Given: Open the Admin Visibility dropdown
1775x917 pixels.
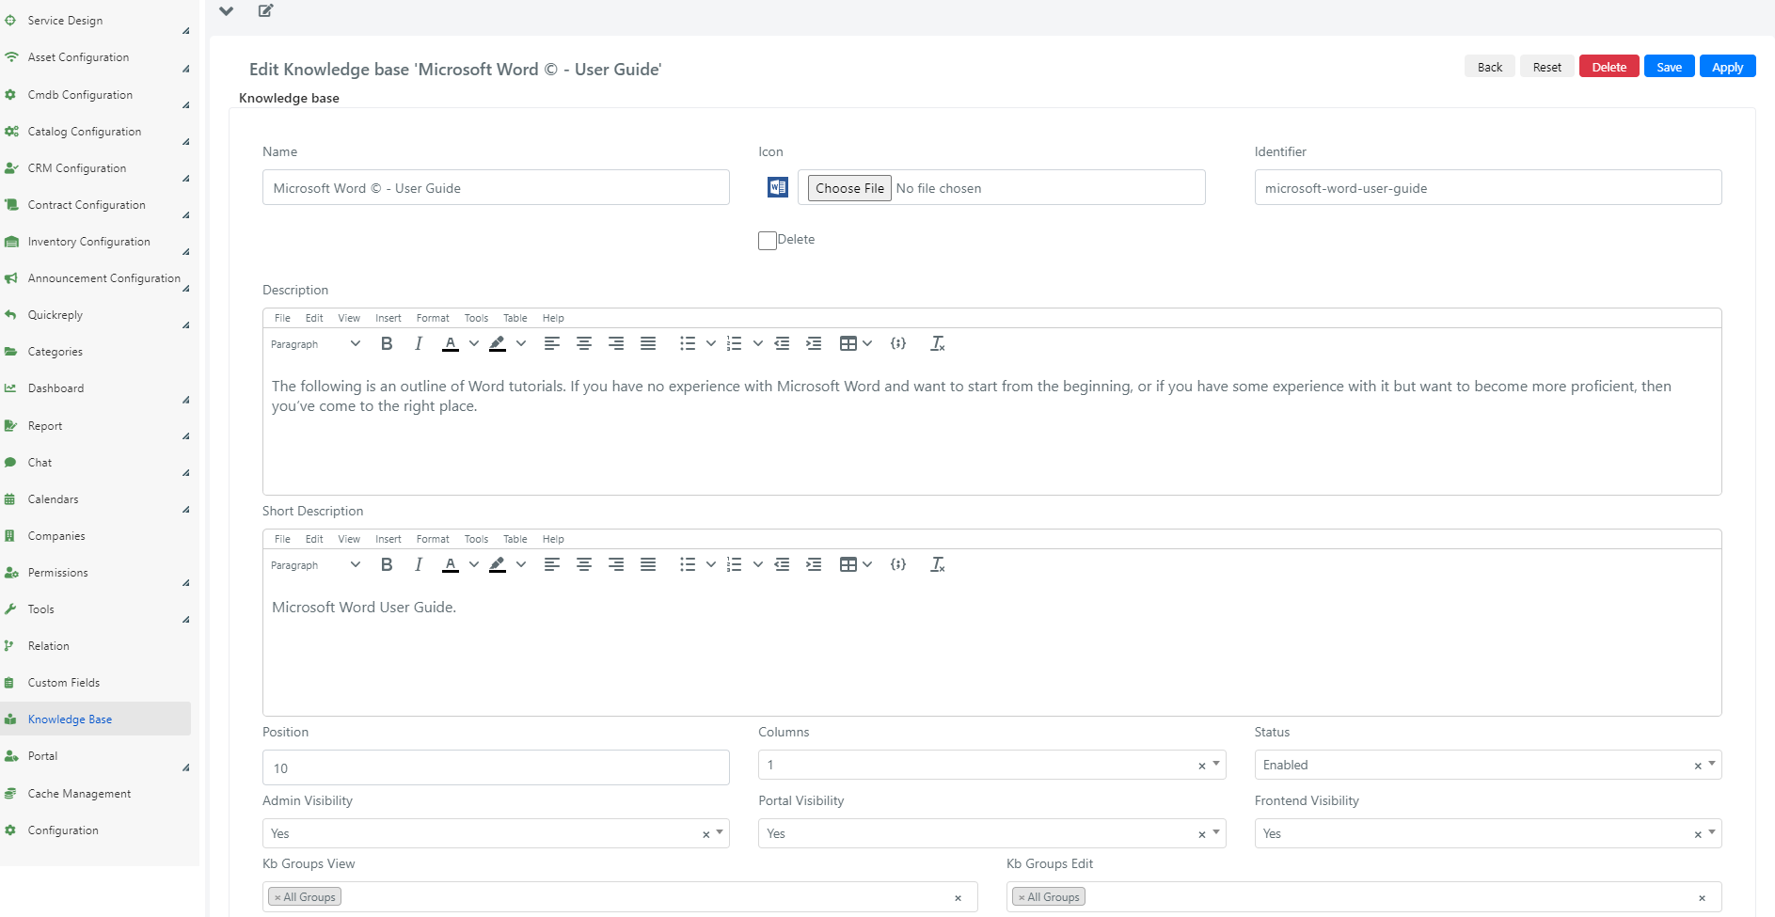Looking at the screenshot, I should (x=496, y=833).
